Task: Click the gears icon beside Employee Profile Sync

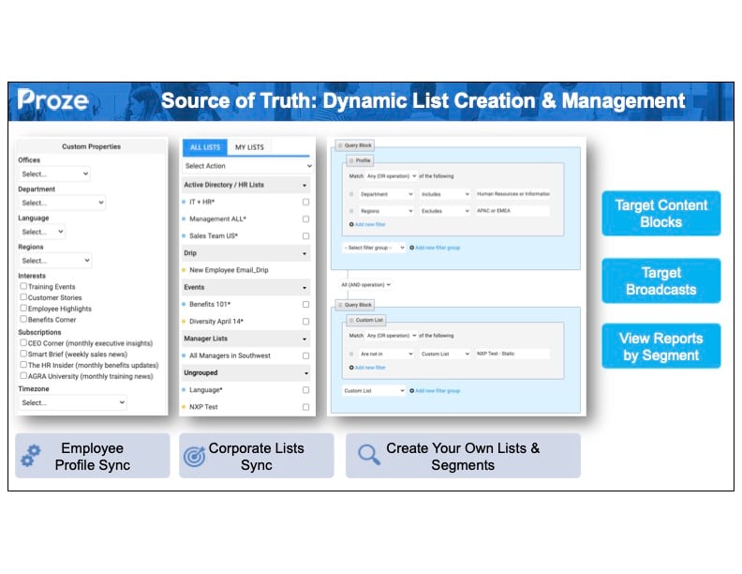Action: tap(31, 456)
